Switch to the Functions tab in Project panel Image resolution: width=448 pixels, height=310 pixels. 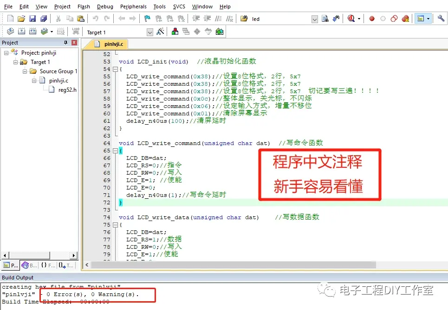coord(48,265)
